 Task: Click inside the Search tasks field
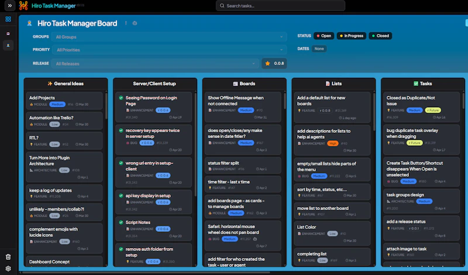(281, 6)
